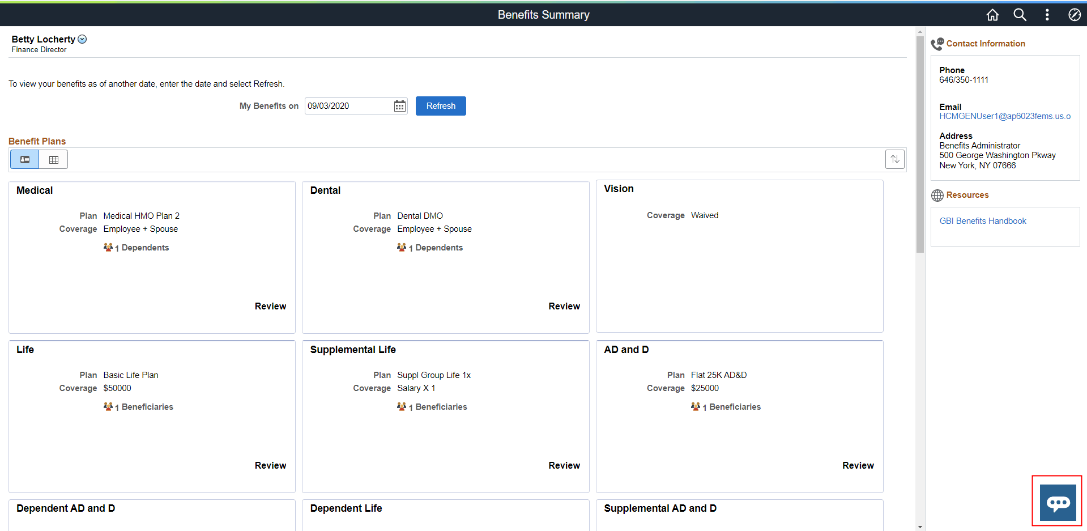Click the Medical dependents people icon

coord(108,247)
